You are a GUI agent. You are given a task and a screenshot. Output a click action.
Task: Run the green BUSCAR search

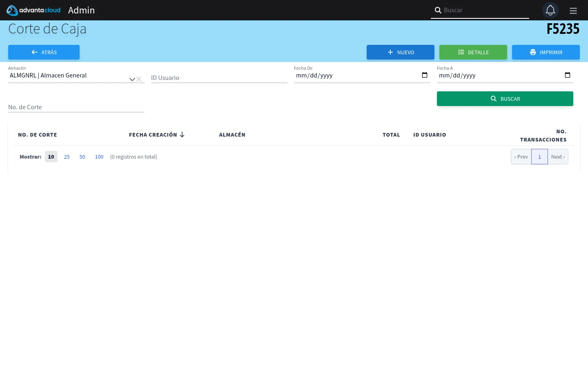coord(505,99)
